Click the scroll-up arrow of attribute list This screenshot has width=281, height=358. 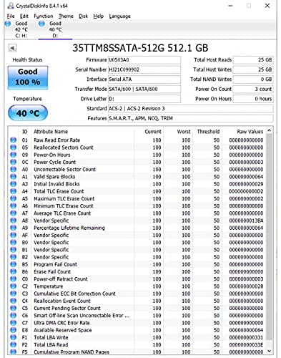coord(269,130)
